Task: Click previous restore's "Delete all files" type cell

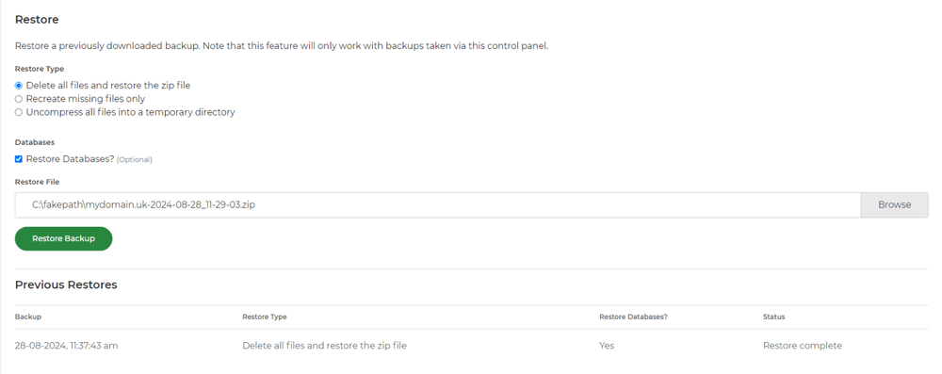Action: click(x=324, y=346)
